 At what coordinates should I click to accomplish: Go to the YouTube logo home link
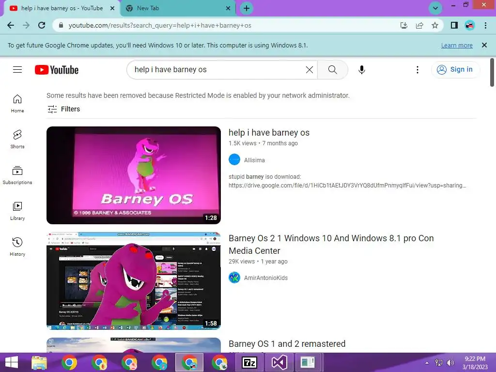pos(57,70)
